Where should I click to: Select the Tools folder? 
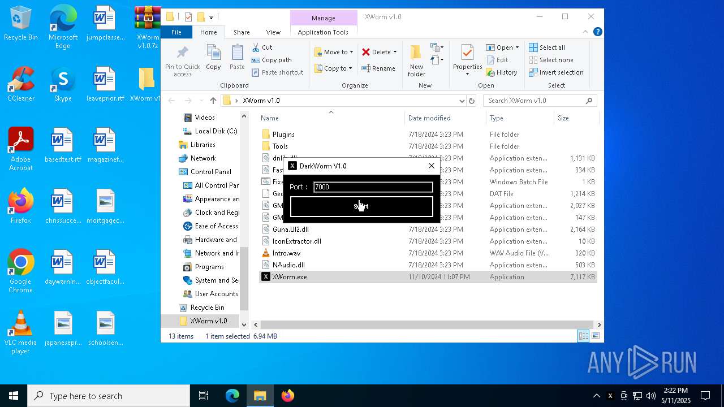coord(428,146)
